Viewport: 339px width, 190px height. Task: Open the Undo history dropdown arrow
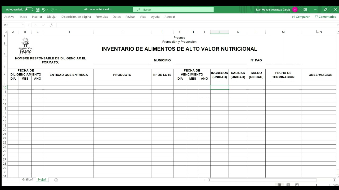point(47,9)
